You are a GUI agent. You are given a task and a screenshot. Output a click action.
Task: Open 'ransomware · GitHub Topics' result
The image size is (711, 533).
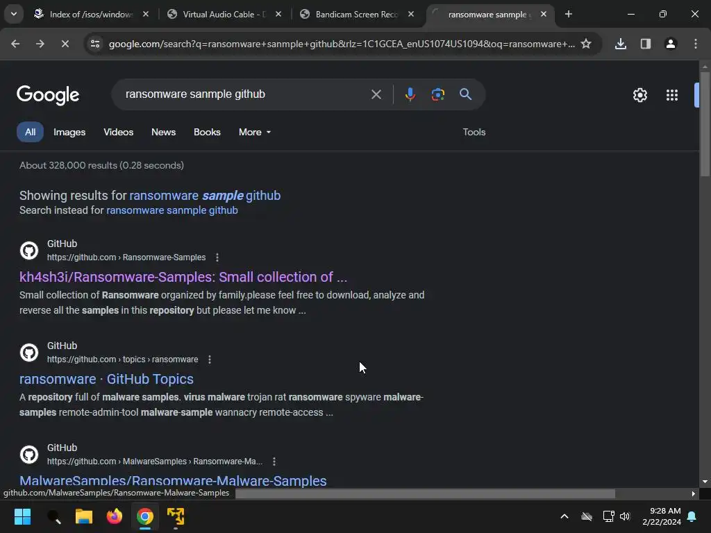click(x=106, y=379)
